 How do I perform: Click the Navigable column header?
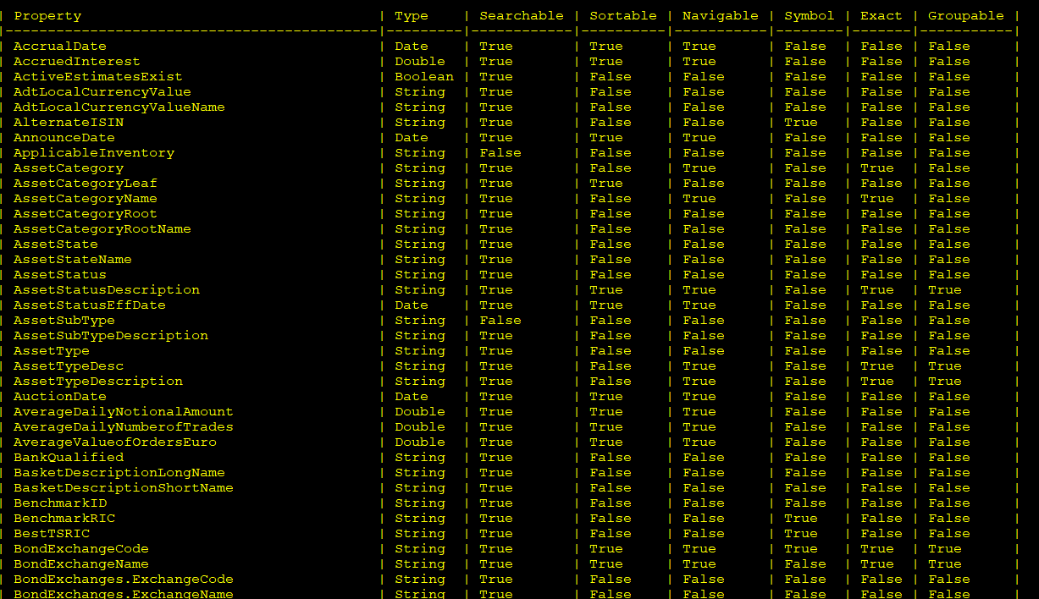(720, 16)
